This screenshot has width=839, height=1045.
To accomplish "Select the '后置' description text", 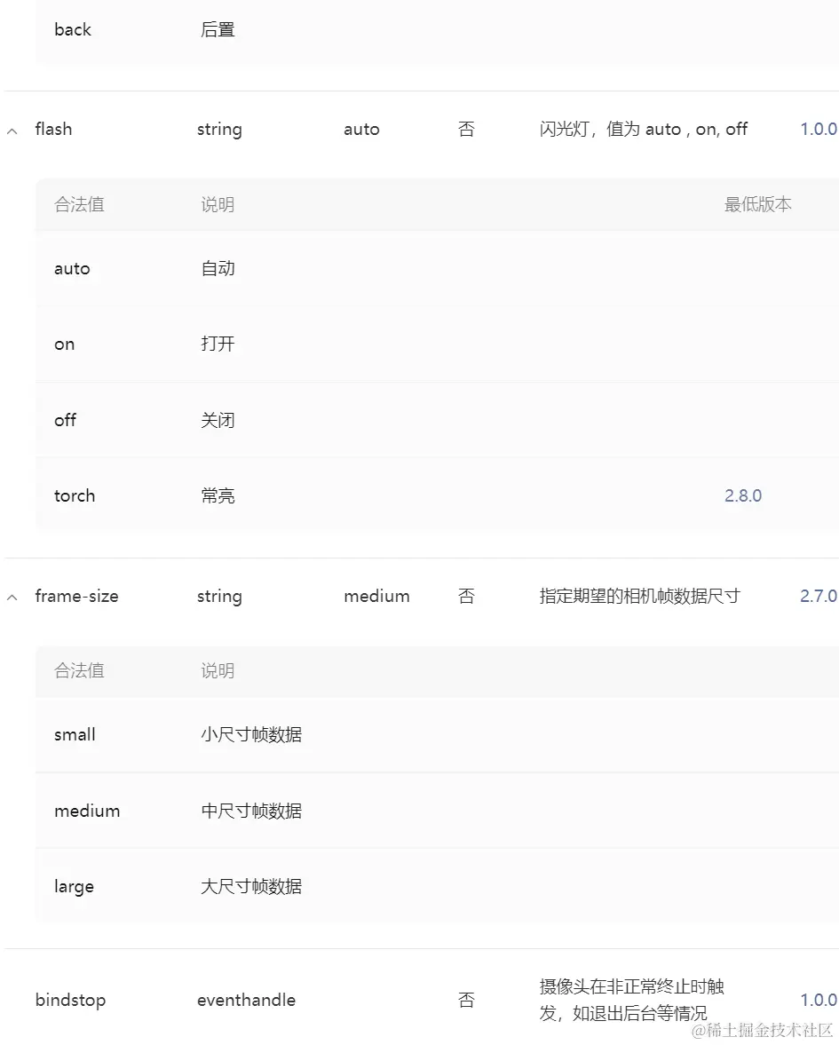I will point(218,29).
